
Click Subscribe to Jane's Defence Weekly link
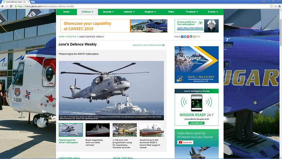point(148,45)
